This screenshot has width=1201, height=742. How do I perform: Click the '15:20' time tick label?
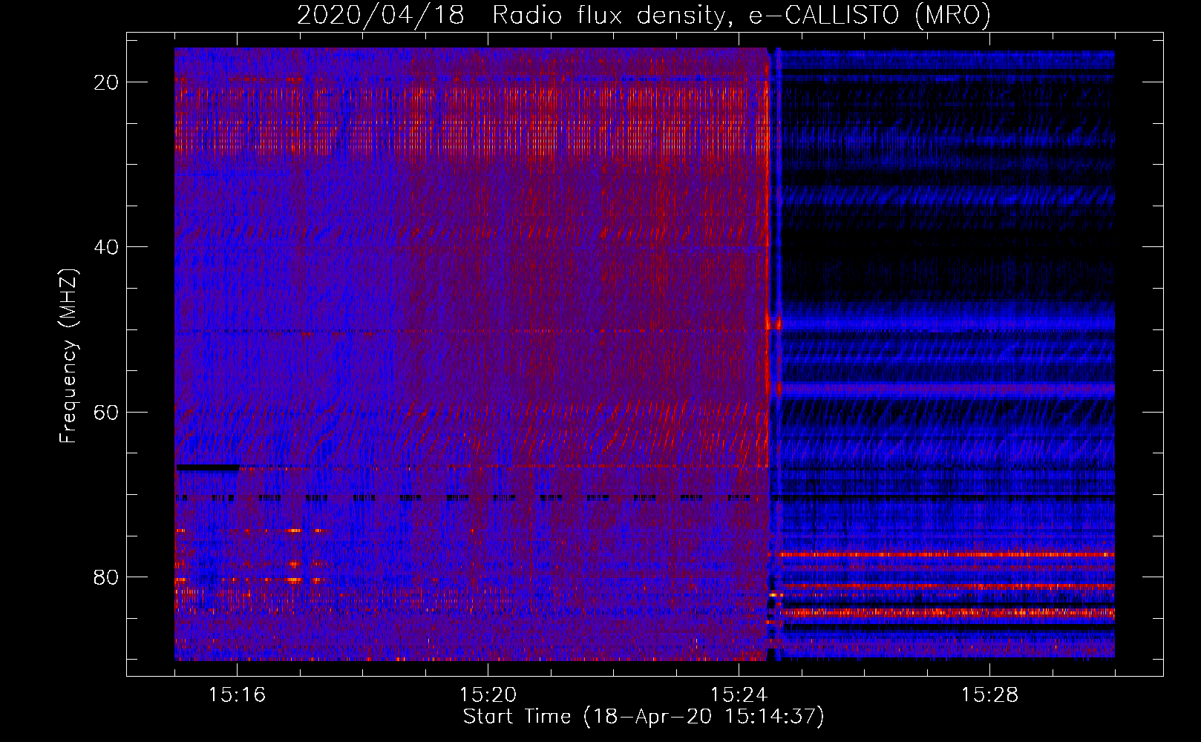click(488, 695)
